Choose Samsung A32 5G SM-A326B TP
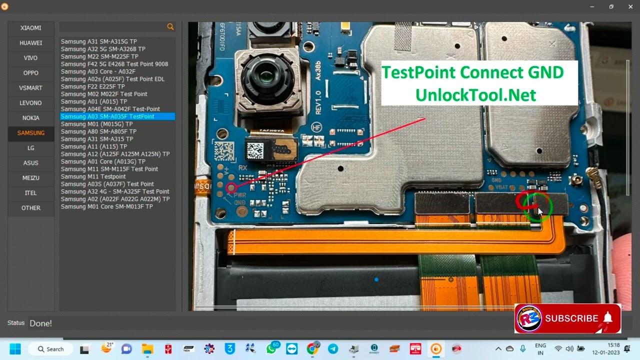Viewport: 640px width, 360px height. [103, 49]
